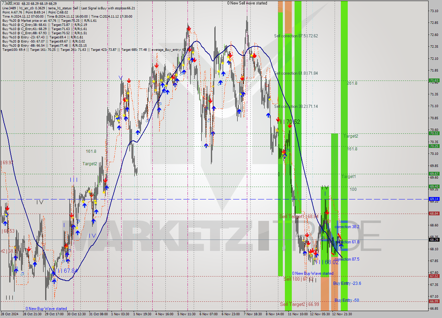This screenshot has width=442, height=318.
Task: Click the '6 Nov 23:00' time label
Action: pos(231,314)
